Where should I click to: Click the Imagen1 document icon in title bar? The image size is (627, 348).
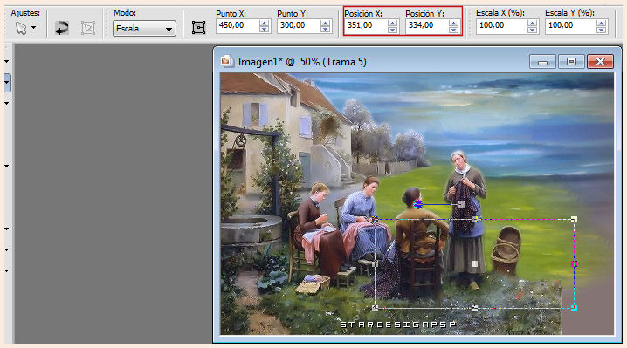click(227, 61)
